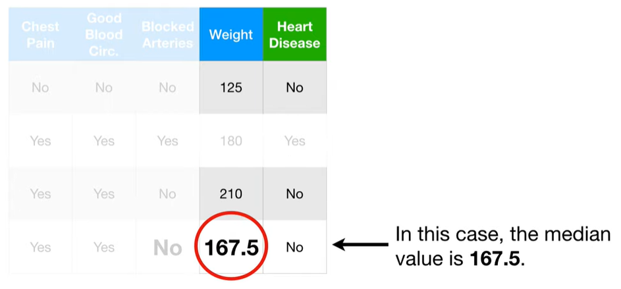Click the Blocked Arteries column header

click(168, 34)
